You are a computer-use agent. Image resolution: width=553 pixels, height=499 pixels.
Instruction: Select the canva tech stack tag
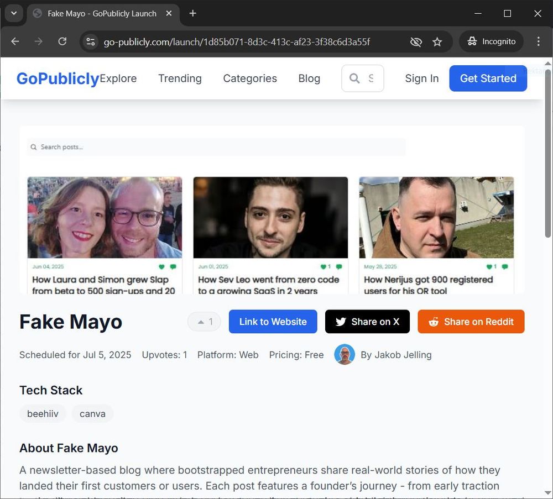[92, 413]
